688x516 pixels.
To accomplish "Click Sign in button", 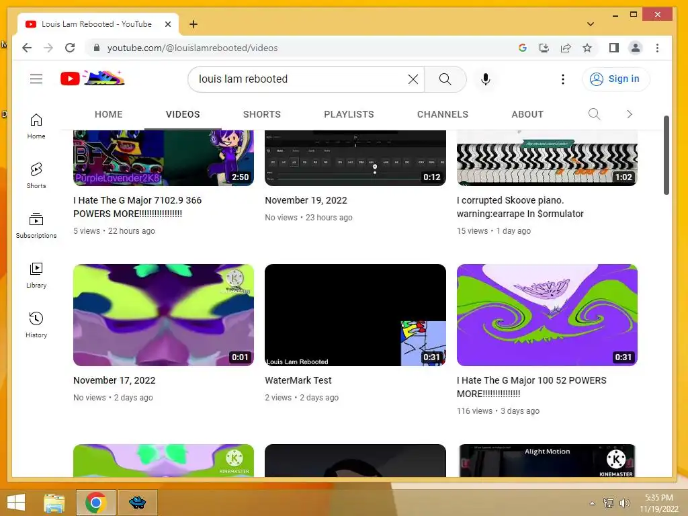I will click(x=615, y=79).
